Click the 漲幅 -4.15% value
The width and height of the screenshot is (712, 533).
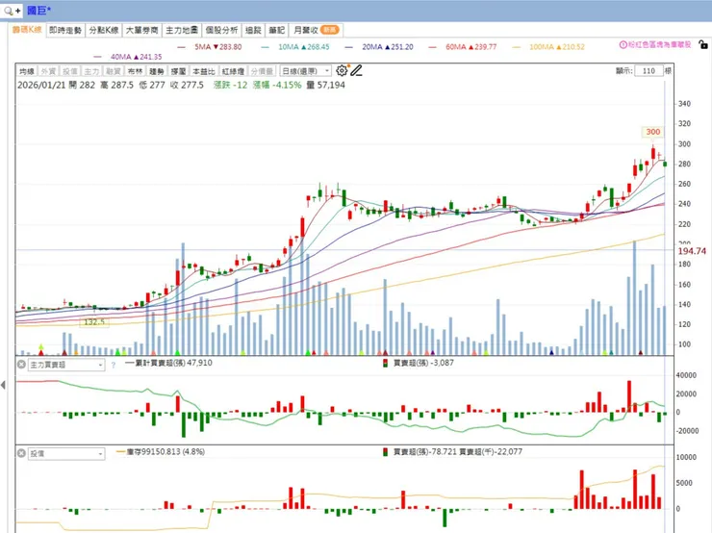(x=277, y=85)
